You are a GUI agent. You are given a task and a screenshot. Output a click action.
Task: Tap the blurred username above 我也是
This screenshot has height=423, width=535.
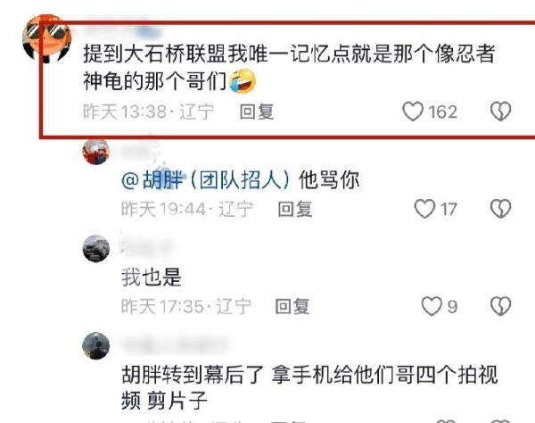coord(148,245)
